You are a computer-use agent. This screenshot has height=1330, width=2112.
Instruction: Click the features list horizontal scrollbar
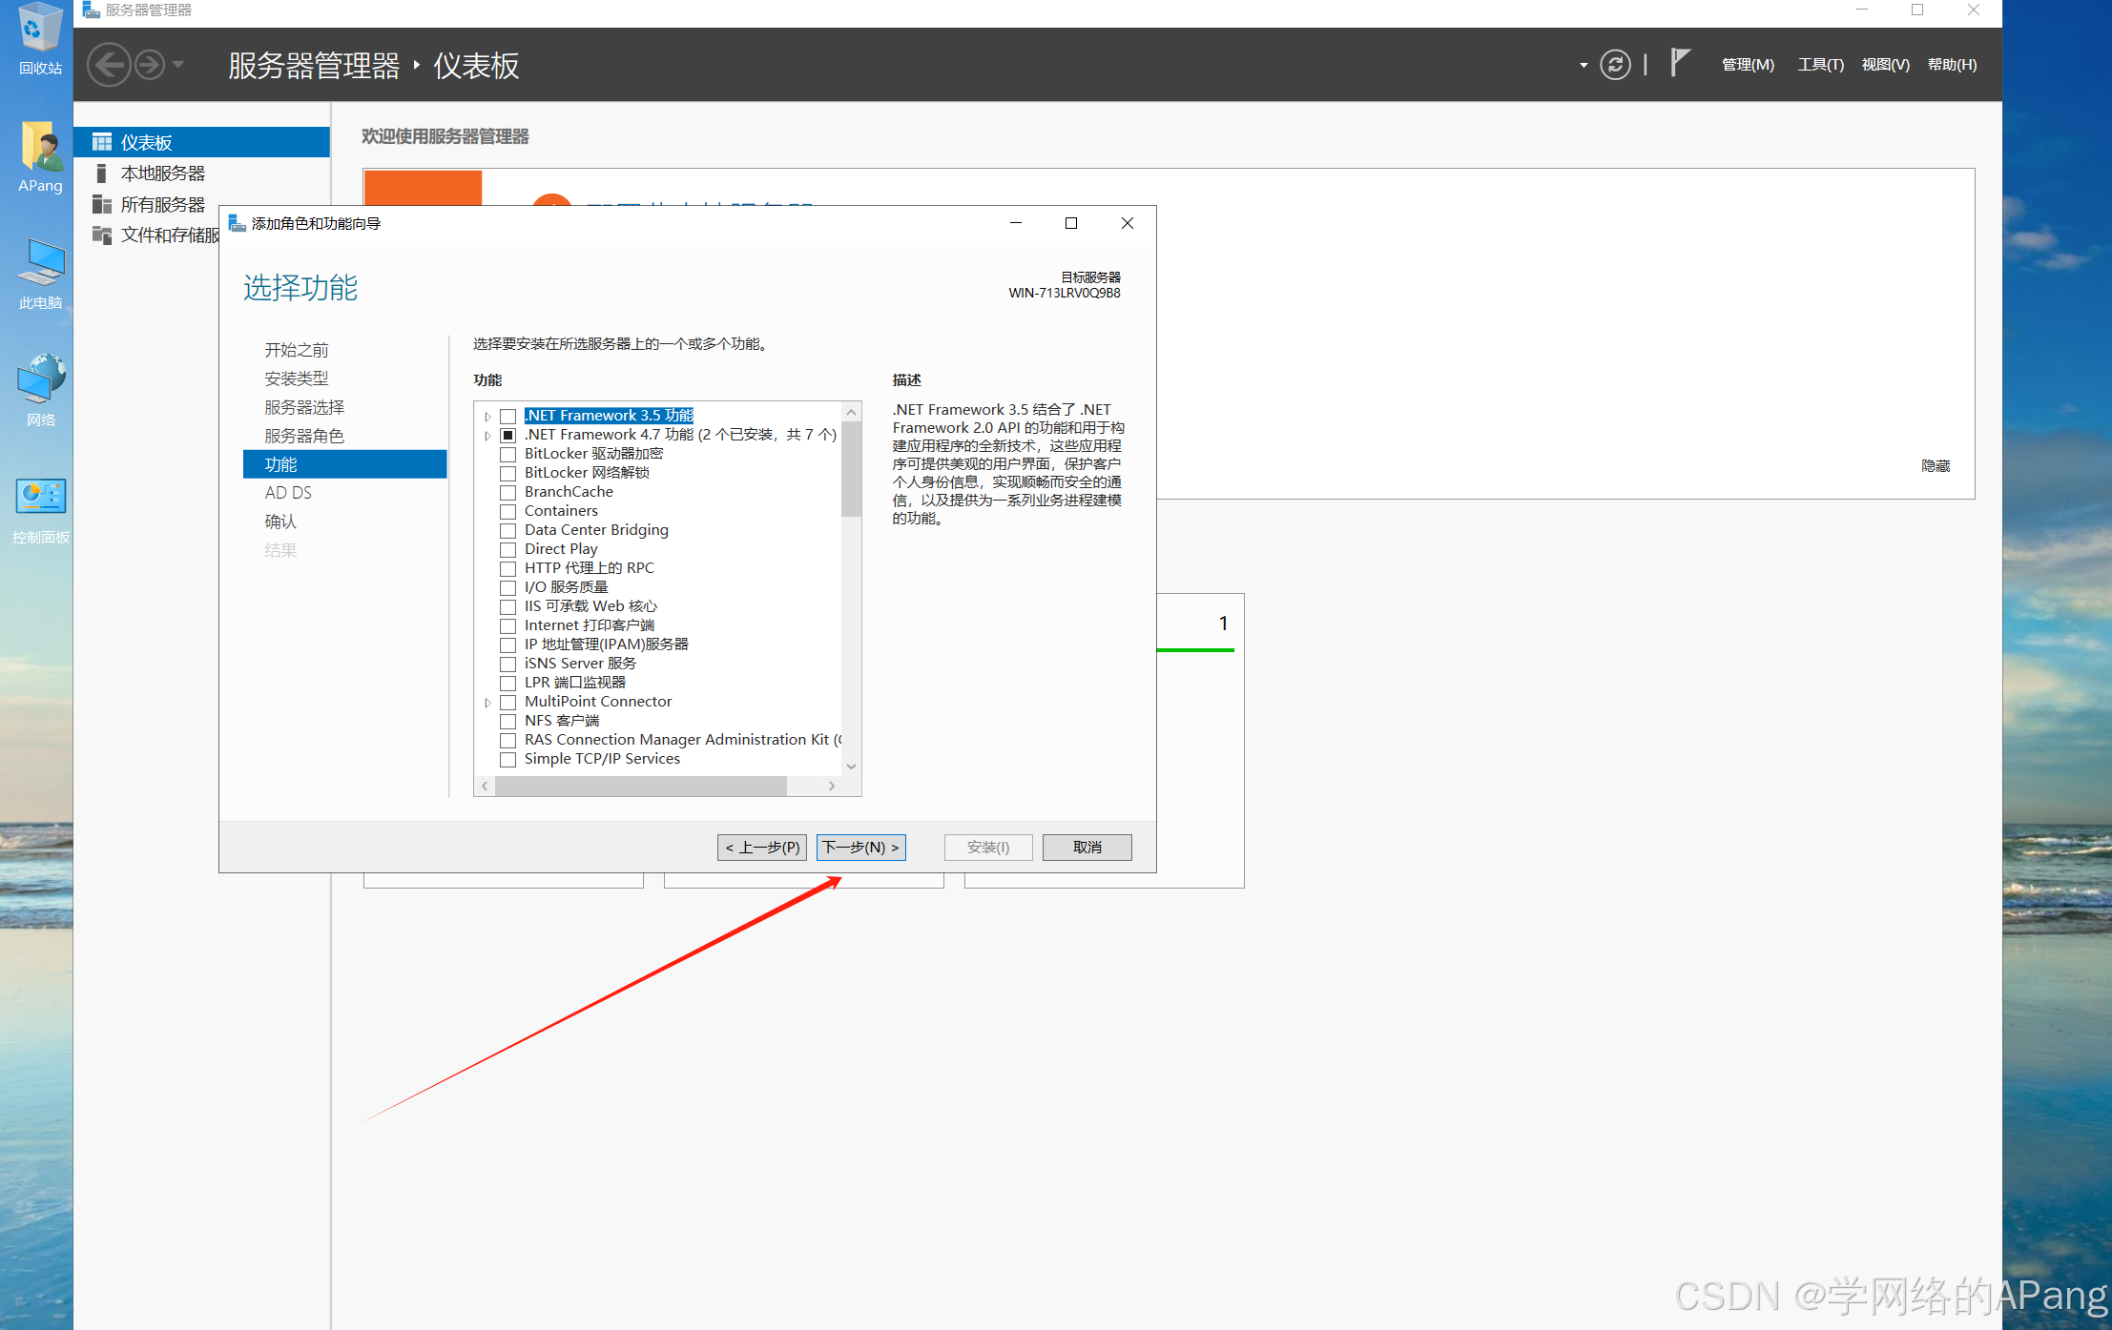tap(641, 786)
